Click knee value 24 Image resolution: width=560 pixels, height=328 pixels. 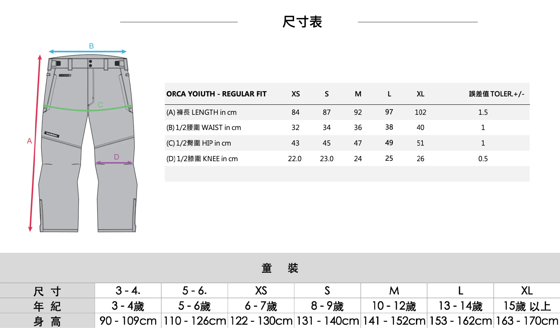358,159
